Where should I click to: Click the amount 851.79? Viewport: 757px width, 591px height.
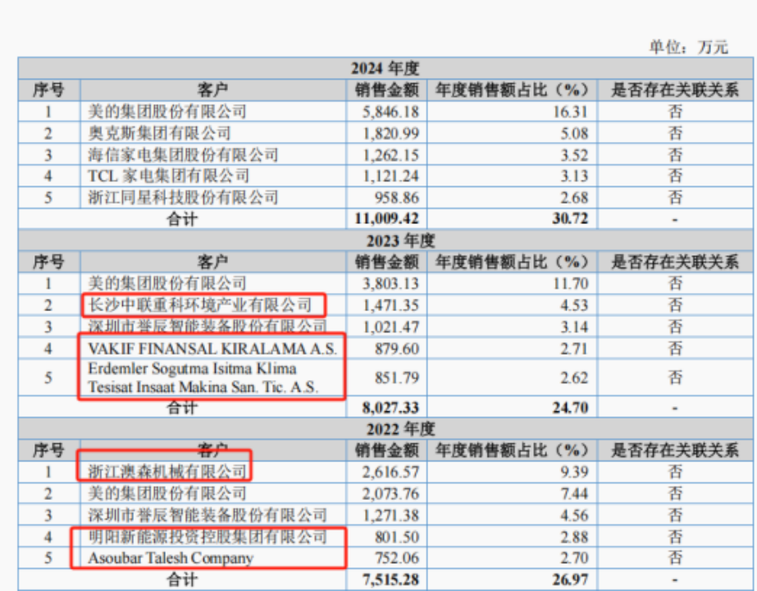397,378
